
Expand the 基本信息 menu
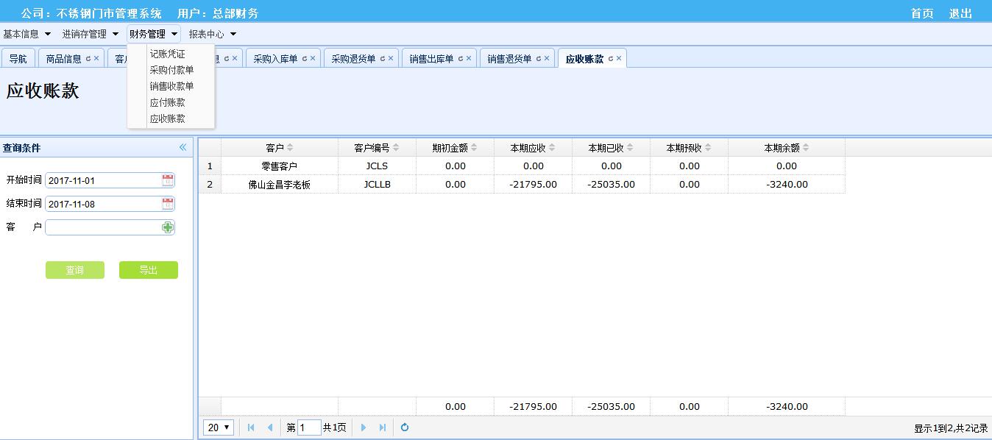point(27,34)
